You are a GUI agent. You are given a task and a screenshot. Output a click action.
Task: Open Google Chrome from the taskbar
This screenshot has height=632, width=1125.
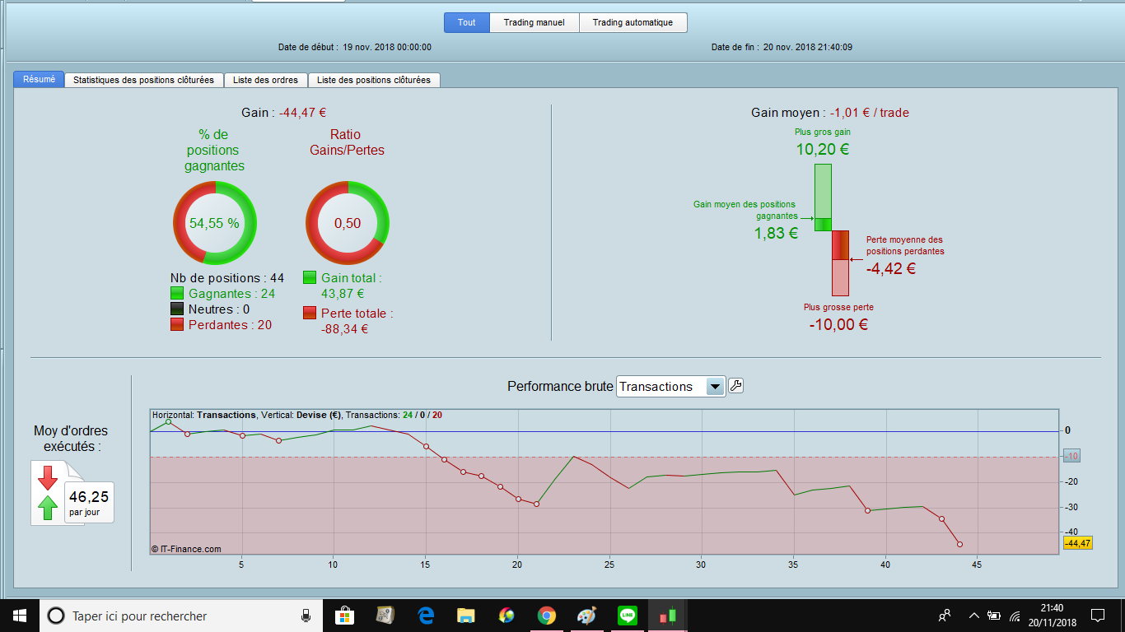coord(546,616)
